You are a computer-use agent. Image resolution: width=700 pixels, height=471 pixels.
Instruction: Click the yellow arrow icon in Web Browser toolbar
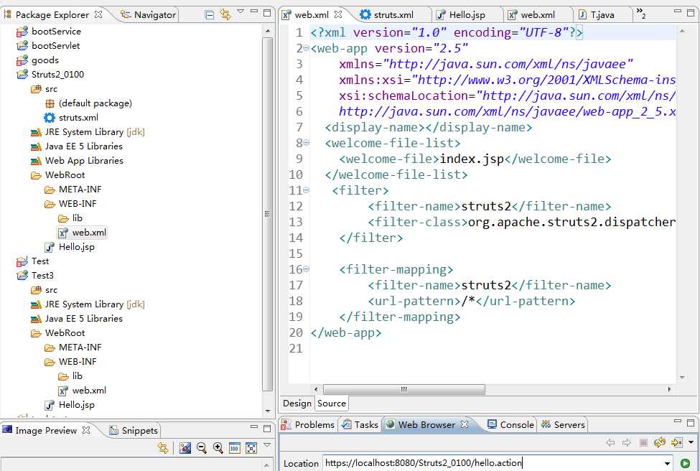tap(677, 442)
